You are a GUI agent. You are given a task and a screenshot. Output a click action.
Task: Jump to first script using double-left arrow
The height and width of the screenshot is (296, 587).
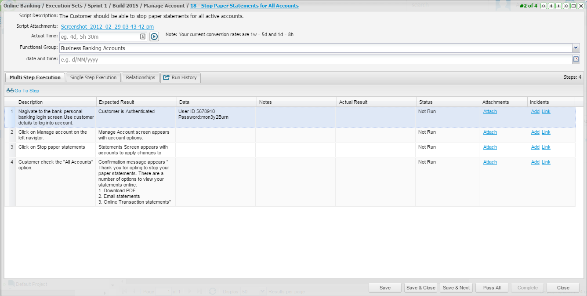click(x=544, y=6)
